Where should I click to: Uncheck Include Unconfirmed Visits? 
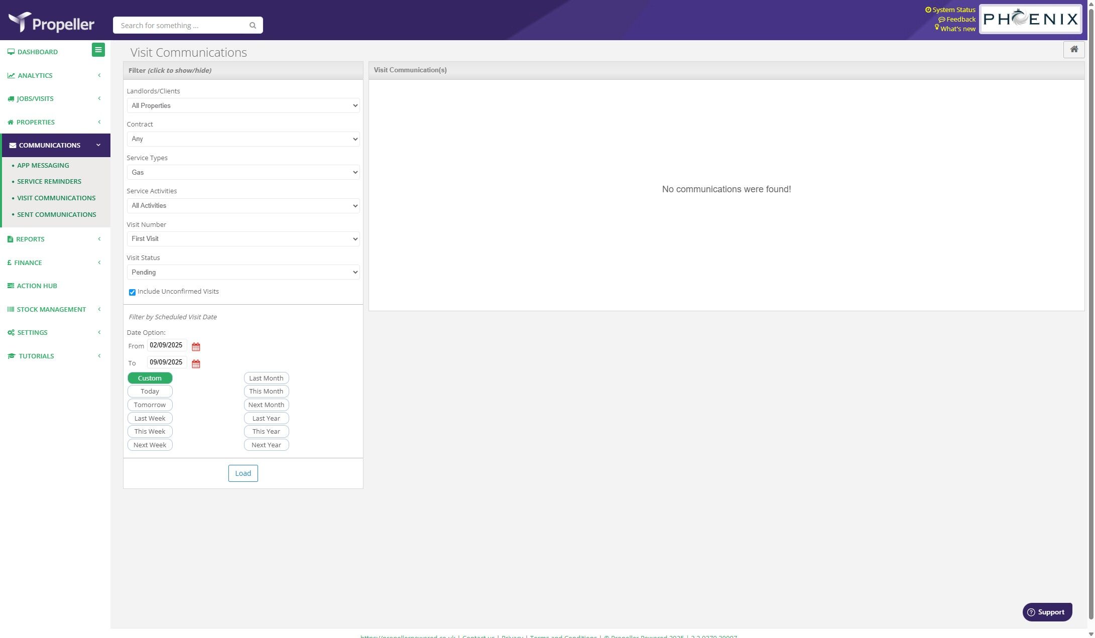(x=132, y=292)
